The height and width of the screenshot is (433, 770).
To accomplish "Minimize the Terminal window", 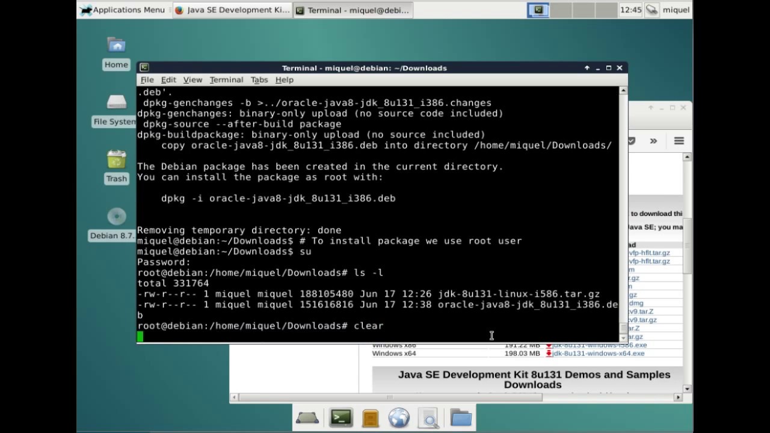I will [x=598, y=68].
